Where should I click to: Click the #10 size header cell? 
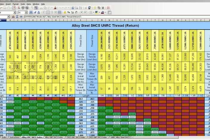[x=64, y=96]
